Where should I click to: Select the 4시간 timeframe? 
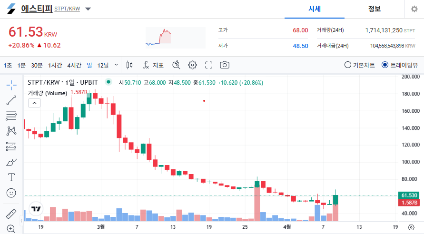pyautogui.click(x=74, y=65)
